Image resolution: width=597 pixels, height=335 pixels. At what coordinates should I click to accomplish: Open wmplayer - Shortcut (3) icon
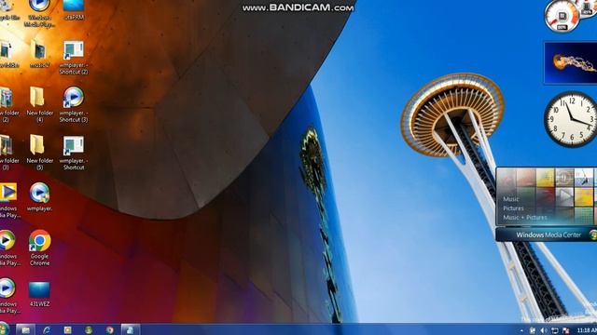74,104
